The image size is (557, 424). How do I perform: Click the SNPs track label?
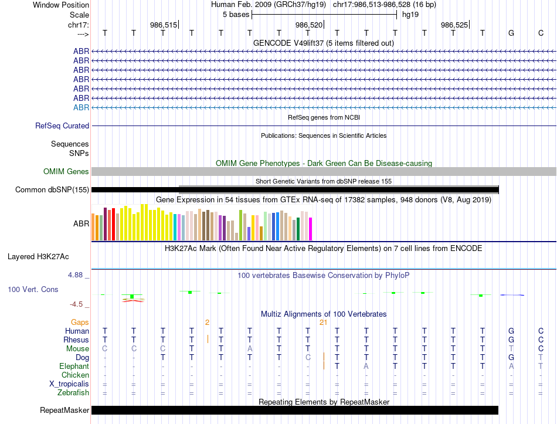pyautogui.click(x=79, y=153)
